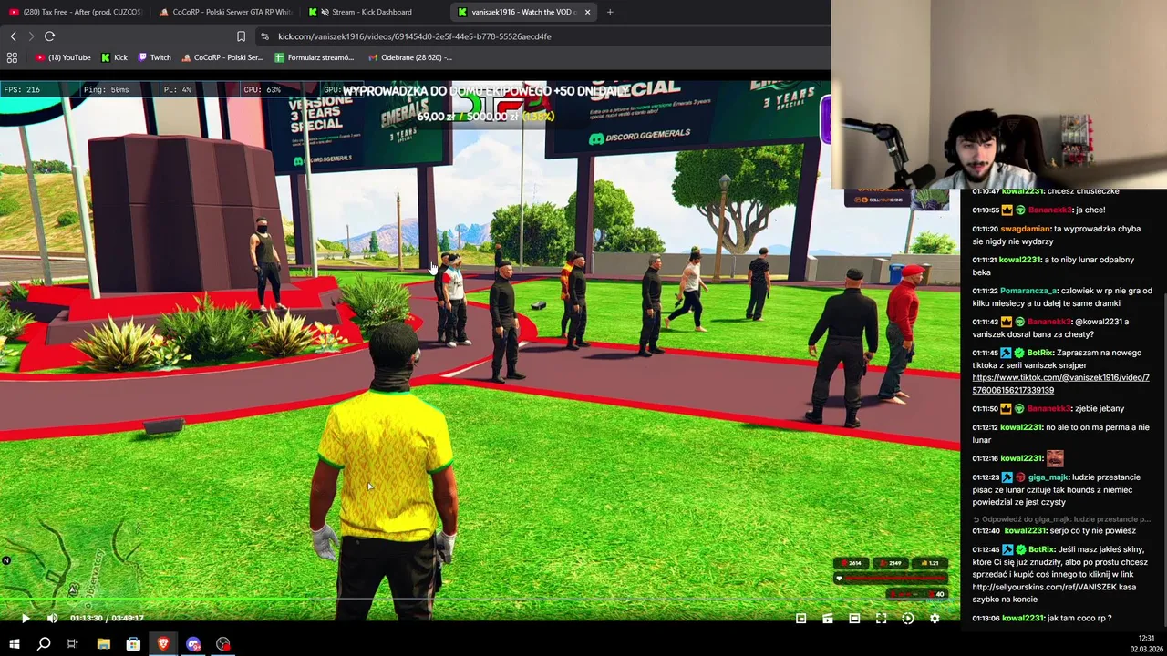Click the kick.com address bar URL
Screen dimensions: 1167x656
tap(414, 36)
